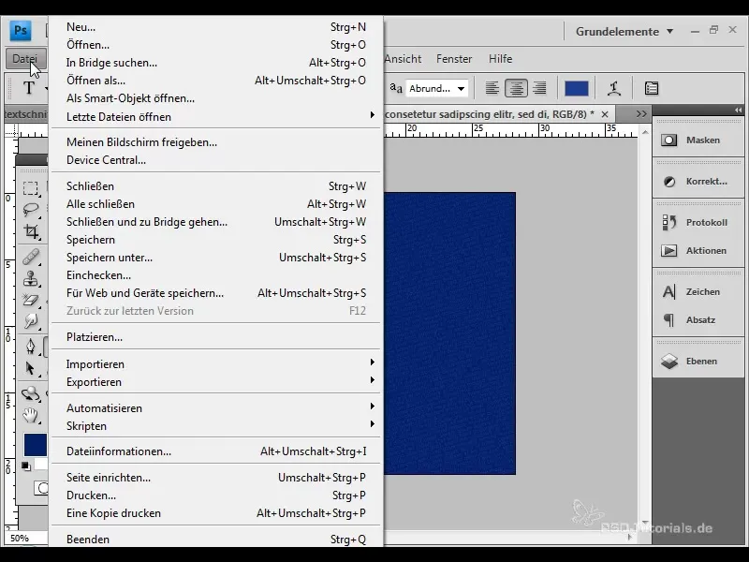Toggle Quick Mask mode icon
The width and height of the screenshot is (749, 562).
tap(41, 488)
